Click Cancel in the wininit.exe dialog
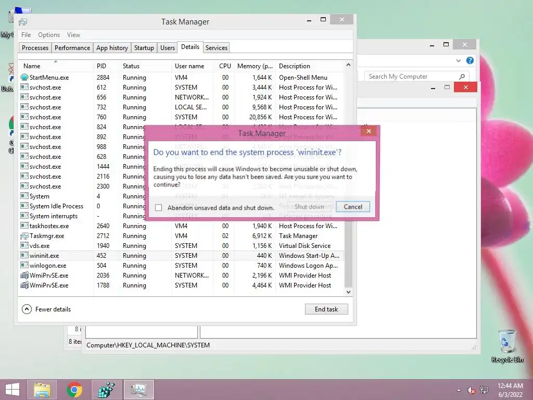 (352, 207)
